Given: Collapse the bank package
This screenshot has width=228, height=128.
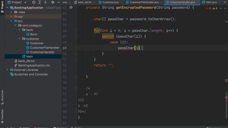Looking at the screenshot, I should pos(19,30).
